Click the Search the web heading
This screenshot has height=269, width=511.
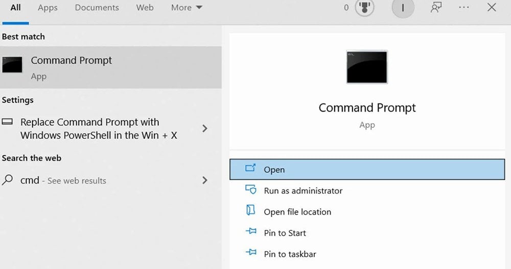32,158
